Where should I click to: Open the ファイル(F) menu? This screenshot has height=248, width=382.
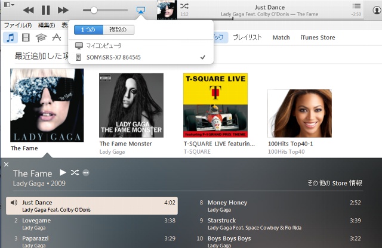[18, 25]
